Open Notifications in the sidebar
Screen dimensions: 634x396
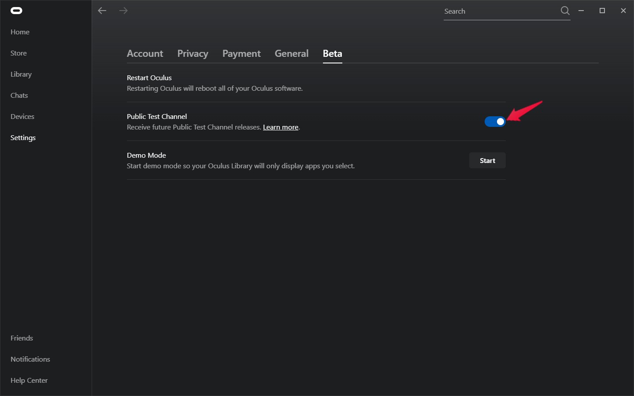30,359
